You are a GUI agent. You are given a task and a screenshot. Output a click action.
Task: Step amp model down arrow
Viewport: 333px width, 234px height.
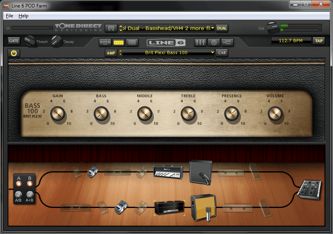pyautogui.click(x=120, y=54)
